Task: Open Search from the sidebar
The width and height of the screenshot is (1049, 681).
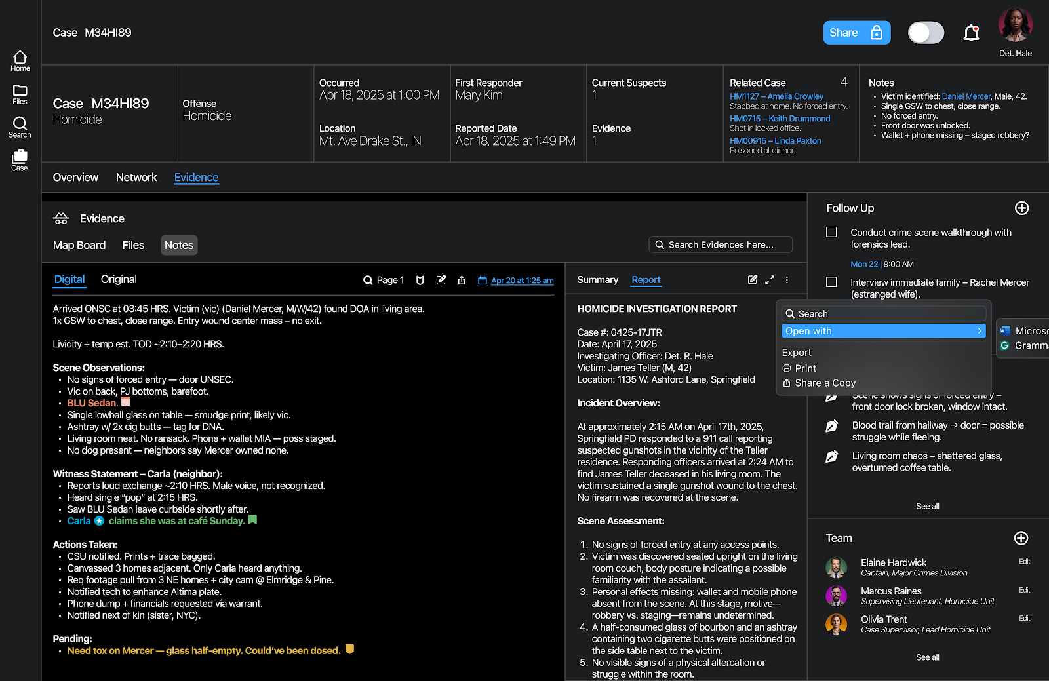Action: (20, 127)
